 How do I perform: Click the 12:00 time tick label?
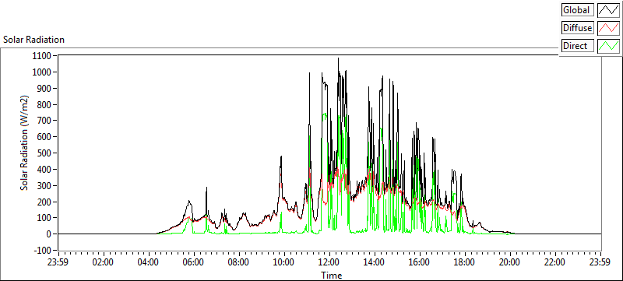[x=329, y=262]
